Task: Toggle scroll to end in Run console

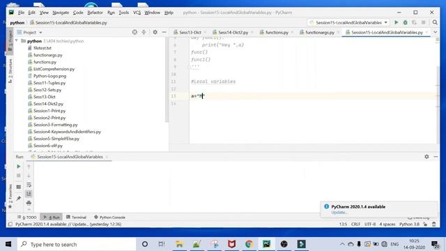Action: 29,194
